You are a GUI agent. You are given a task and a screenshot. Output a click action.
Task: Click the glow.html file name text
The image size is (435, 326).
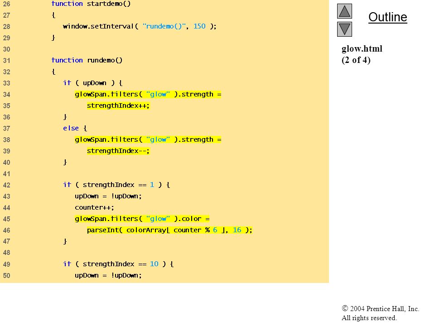[362, 49]
